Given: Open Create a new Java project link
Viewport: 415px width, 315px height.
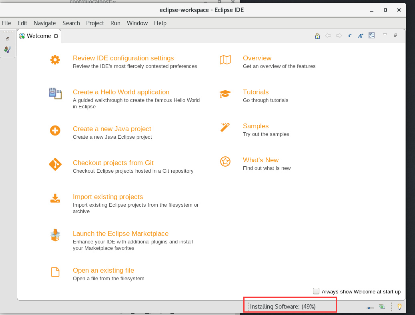Looking at the screenshot, I should click(x=112, y=129).
